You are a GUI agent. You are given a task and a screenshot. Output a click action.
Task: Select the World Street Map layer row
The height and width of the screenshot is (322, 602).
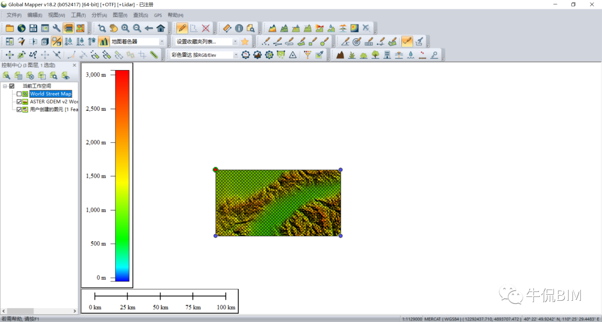click(51, 94)
